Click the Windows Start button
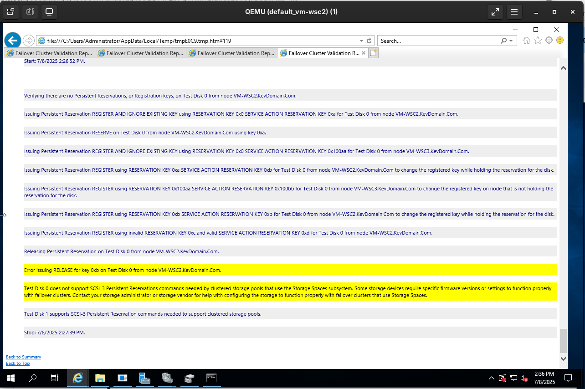585x389 pixels. tap(10, 378)
